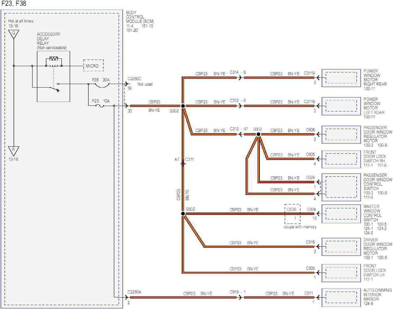Screen dimensions: 393x309
Task: Select the S602 splice dot
Action: (x=258, y=134)
